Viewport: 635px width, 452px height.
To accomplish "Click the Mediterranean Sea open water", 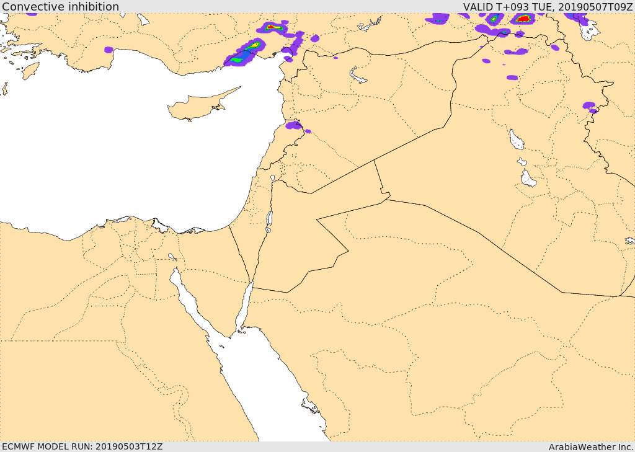I will click(x=122, y=154).
